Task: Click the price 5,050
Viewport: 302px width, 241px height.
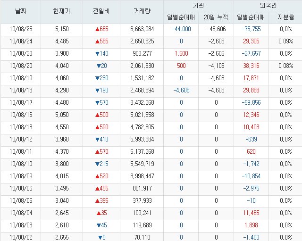Action: click(62, 115)
